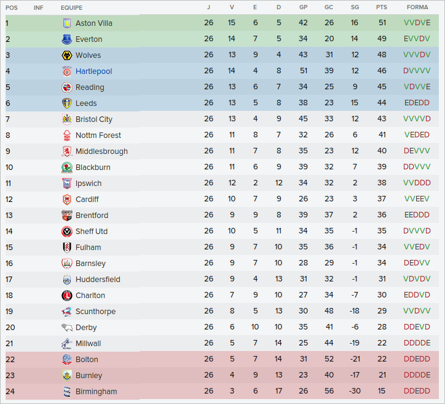Click the Sheff Utd club badge
Screen dimensions: 445x404
[x=66, y=232]
